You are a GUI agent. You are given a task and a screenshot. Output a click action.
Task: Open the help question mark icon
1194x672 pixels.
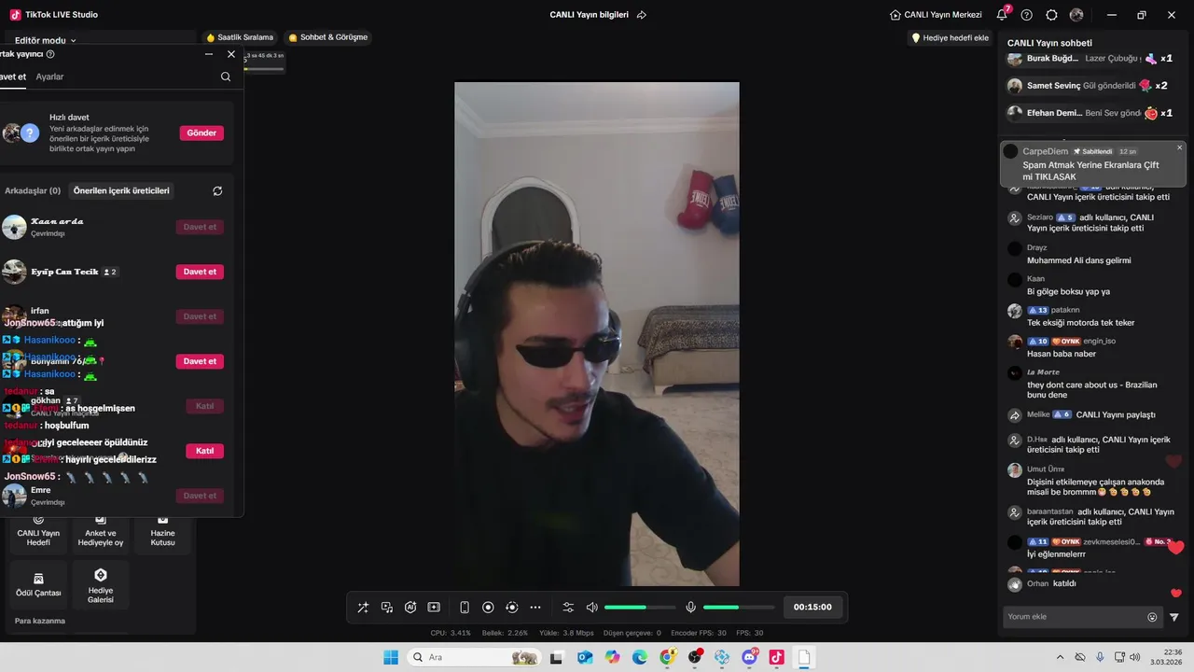1027,15
